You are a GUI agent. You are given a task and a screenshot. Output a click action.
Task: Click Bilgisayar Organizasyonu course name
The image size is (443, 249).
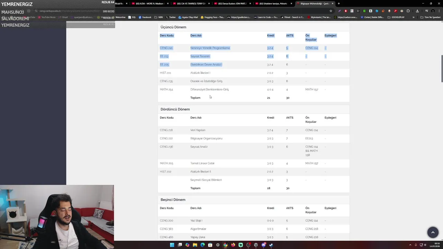pos(206,139)
